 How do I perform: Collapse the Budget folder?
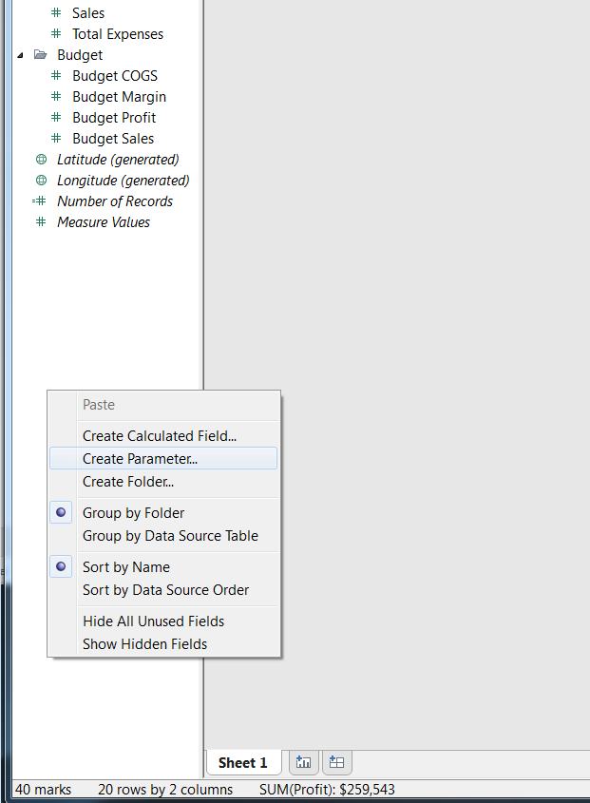click(20, 55)
